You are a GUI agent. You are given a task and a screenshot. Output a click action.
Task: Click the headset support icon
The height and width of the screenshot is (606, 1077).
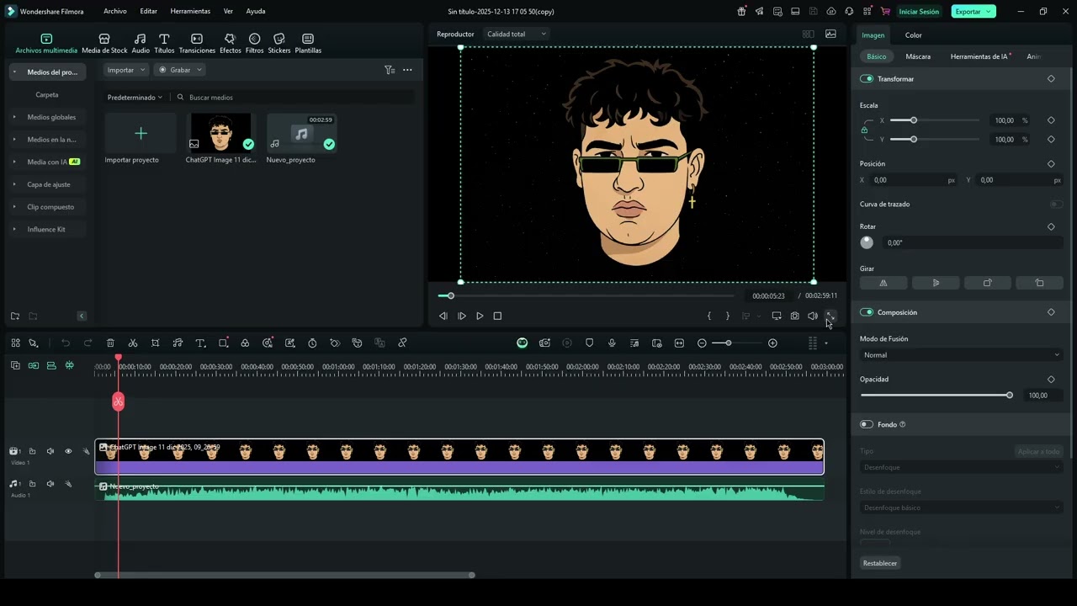(x=849, y=11)
